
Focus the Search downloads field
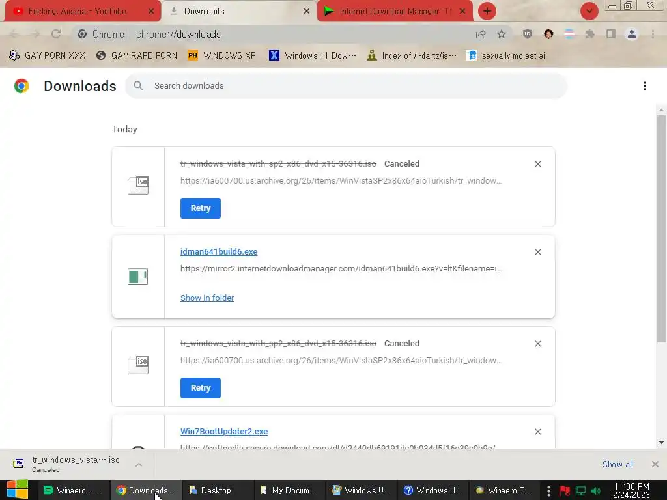[x=346, y=86]
